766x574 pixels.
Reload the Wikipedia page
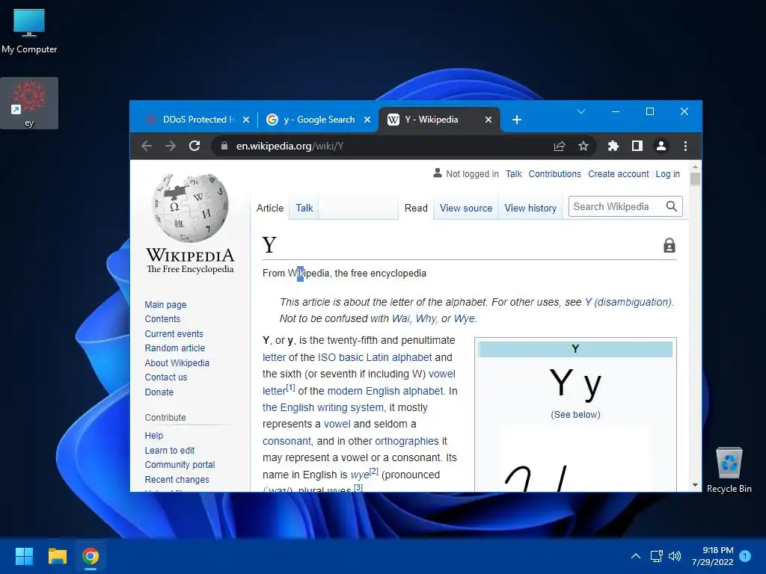click(194, 146)
